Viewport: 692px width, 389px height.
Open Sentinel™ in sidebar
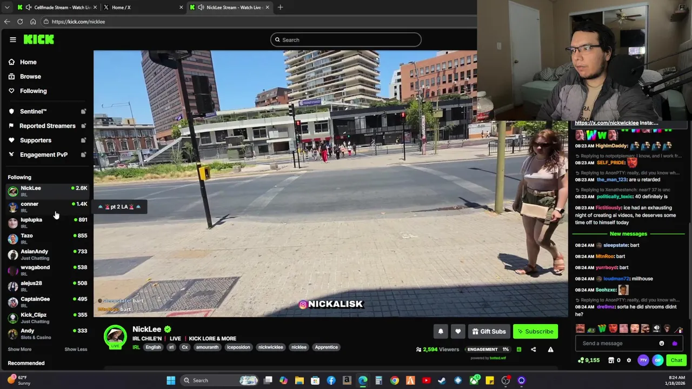click(33, 111)
